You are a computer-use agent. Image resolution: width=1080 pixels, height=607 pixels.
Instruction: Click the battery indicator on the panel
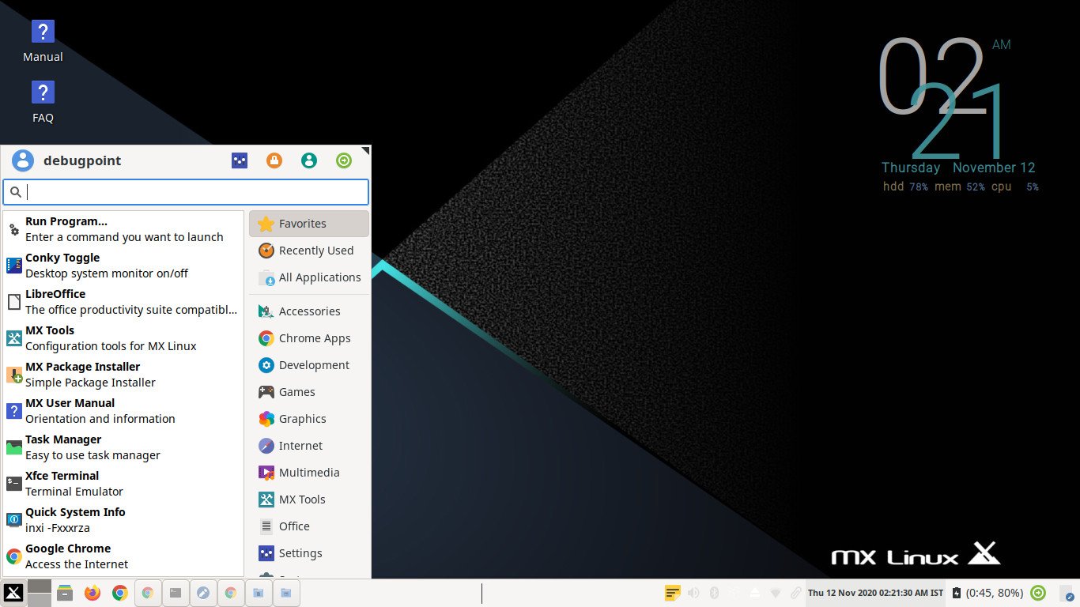click(989, 593)
